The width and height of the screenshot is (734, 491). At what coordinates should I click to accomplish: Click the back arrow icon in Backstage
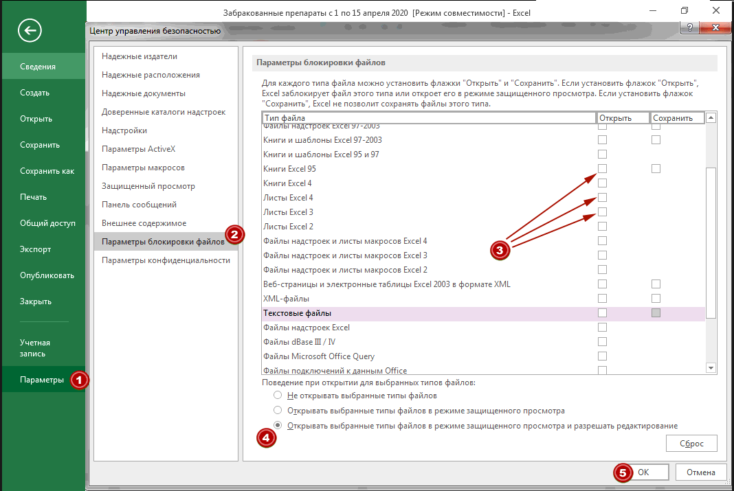pyautogui.click(x=30, y=31)
